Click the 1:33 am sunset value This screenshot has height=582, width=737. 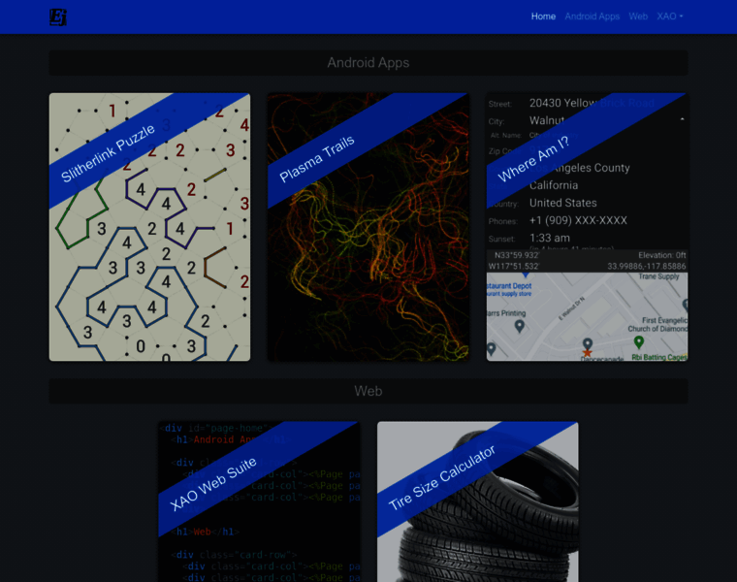point(550,238)
